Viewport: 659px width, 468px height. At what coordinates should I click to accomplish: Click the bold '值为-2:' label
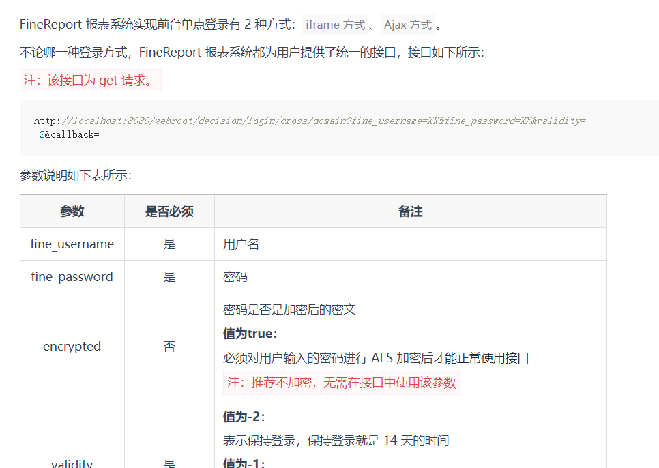pos(244,417)
